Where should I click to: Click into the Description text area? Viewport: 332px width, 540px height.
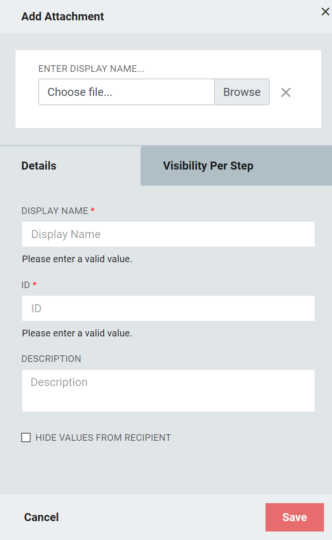point(168,391)
